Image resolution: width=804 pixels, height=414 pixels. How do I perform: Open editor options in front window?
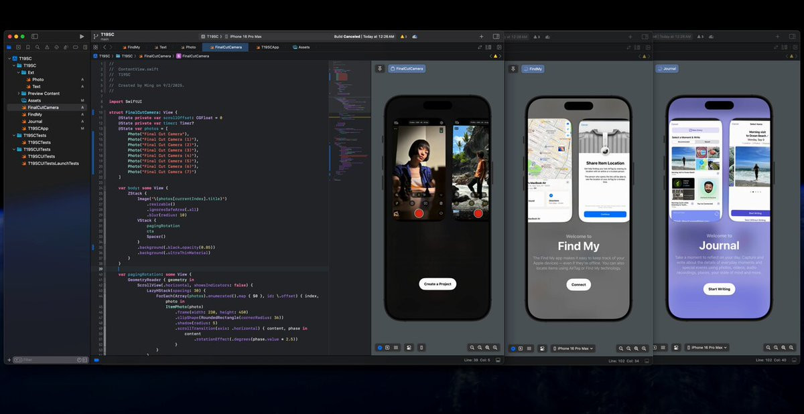click(x=488, y=47)
